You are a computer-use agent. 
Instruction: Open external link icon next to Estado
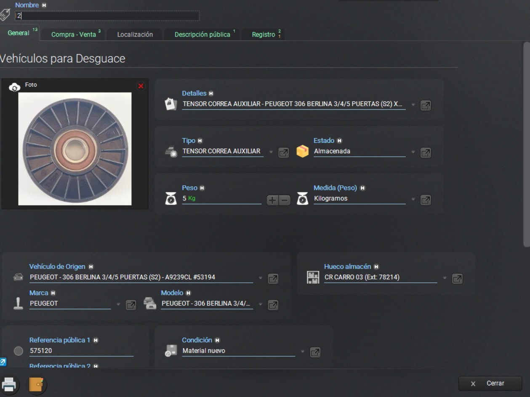point(426,153)
